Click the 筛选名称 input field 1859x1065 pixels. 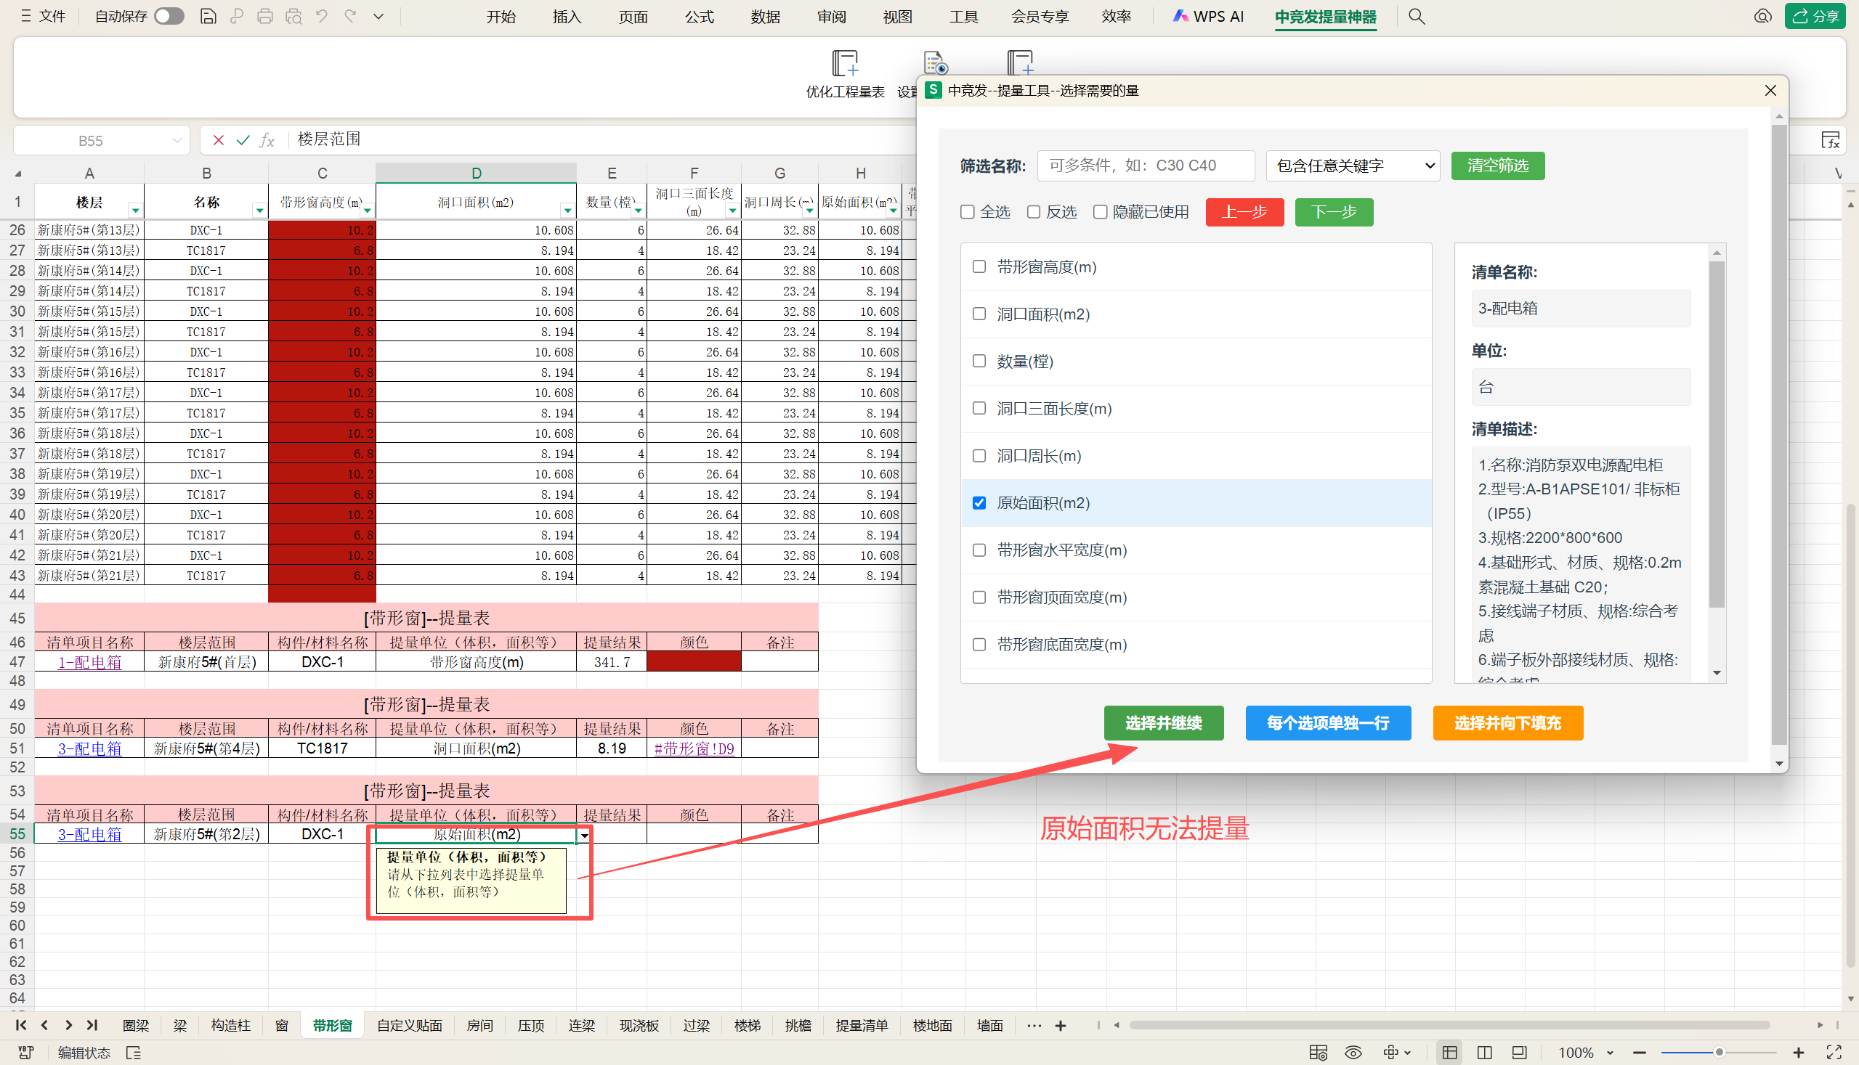[1146, 166]
